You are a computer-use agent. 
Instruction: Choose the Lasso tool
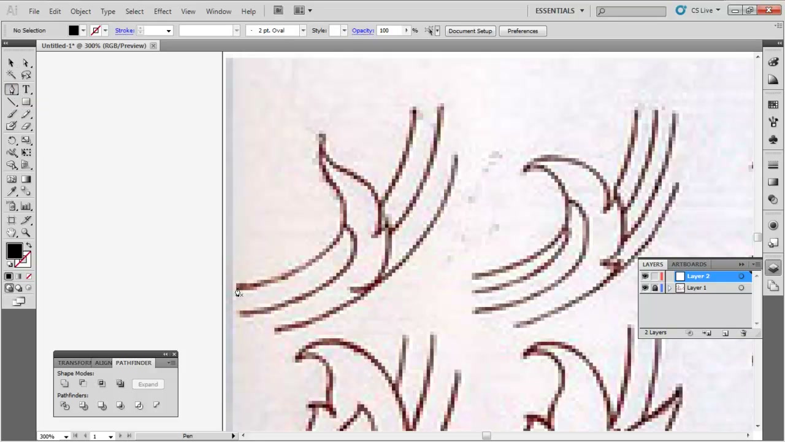26,75
